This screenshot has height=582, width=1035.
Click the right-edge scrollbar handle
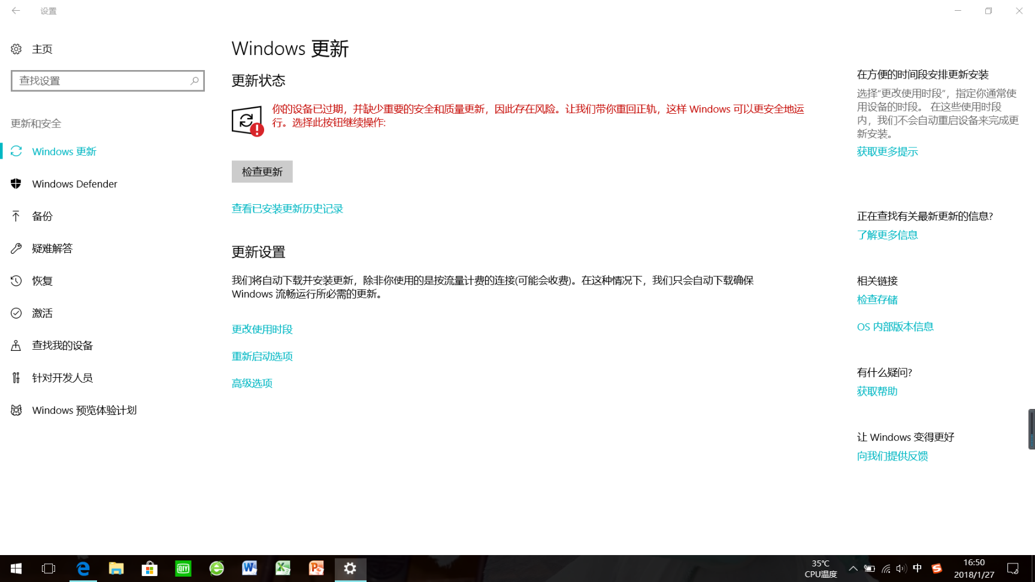pos(1031,429)
